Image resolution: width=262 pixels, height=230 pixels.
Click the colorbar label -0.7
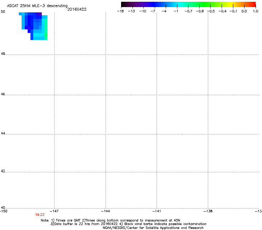(188, 11)
